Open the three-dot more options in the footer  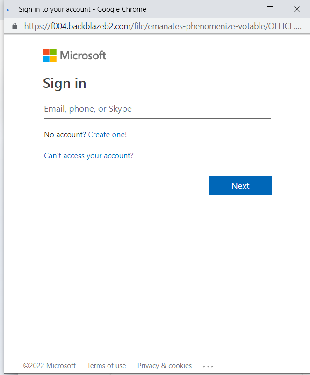coord(208,366)
